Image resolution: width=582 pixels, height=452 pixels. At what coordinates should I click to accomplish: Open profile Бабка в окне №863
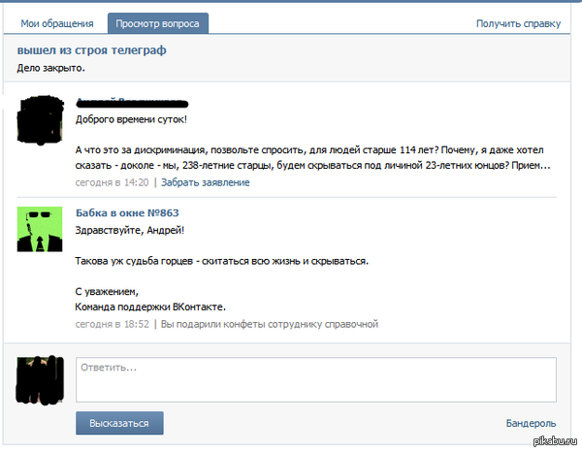(x=127, y=213)
